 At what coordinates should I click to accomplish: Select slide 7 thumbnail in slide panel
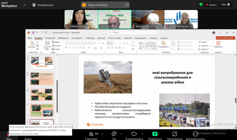click(42, 94)
